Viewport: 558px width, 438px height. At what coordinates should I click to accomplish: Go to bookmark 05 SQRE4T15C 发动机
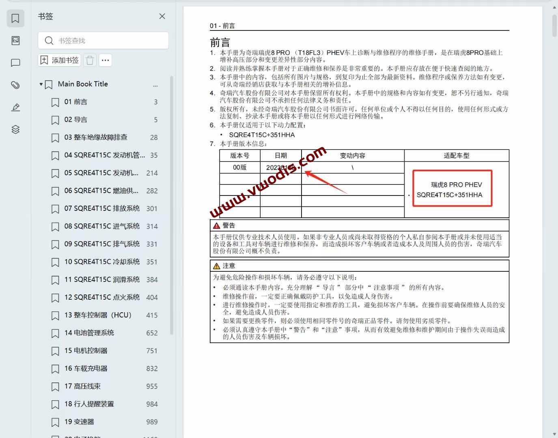101,173
